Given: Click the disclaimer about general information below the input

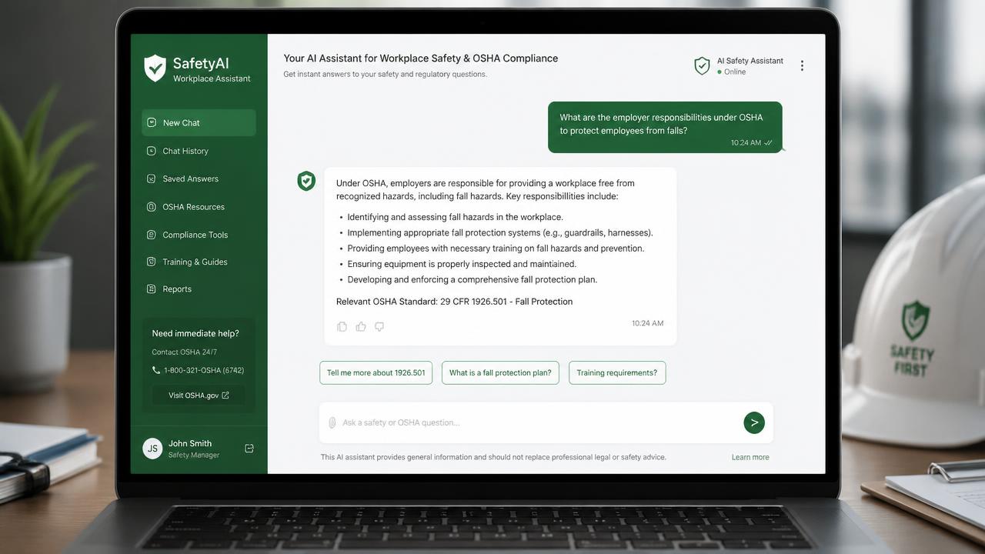Looking at the screenshot, I should (493, 457).
